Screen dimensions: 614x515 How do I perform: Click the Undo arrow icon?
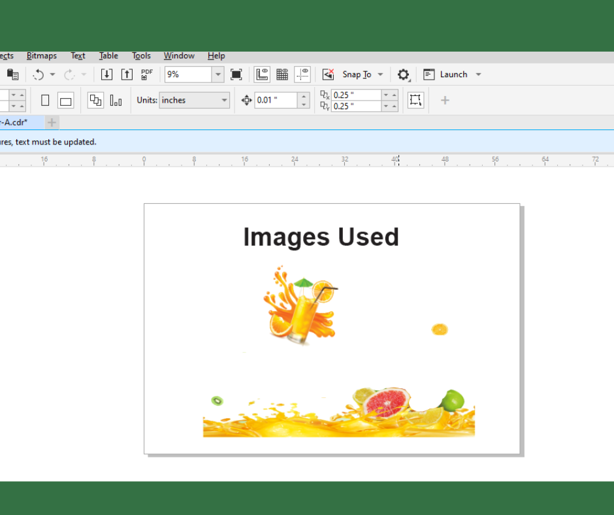pyautogui.click(x=39, y=75)
